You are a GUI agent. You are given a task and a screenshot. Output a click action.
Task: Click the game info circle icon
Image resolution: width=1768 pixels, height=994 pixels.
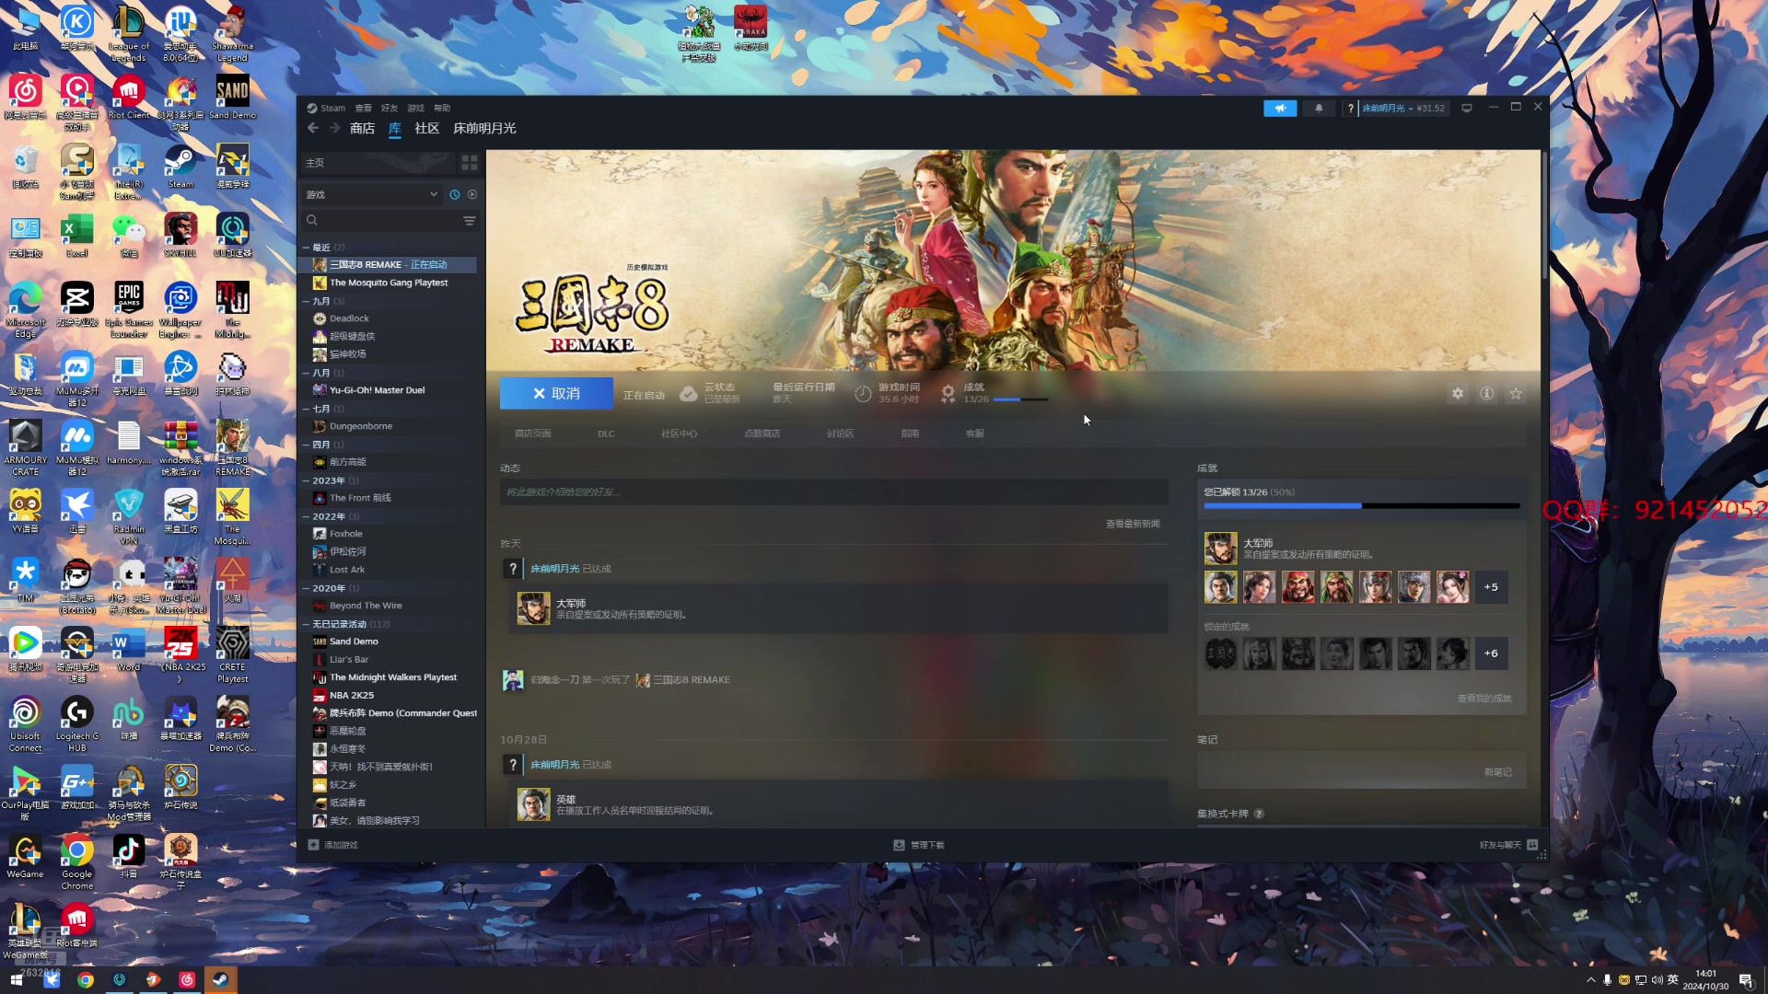pyautogui.click(x=1486, y=394)
